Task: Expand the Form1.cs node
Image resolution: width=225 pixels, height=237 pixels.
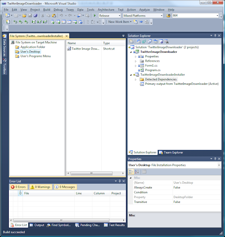Action: (x=136, y=66)
